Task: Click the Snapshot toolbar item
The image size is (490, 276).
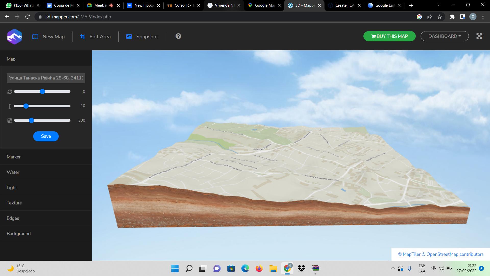Action: pyautogui.click(x=142, y=37)
